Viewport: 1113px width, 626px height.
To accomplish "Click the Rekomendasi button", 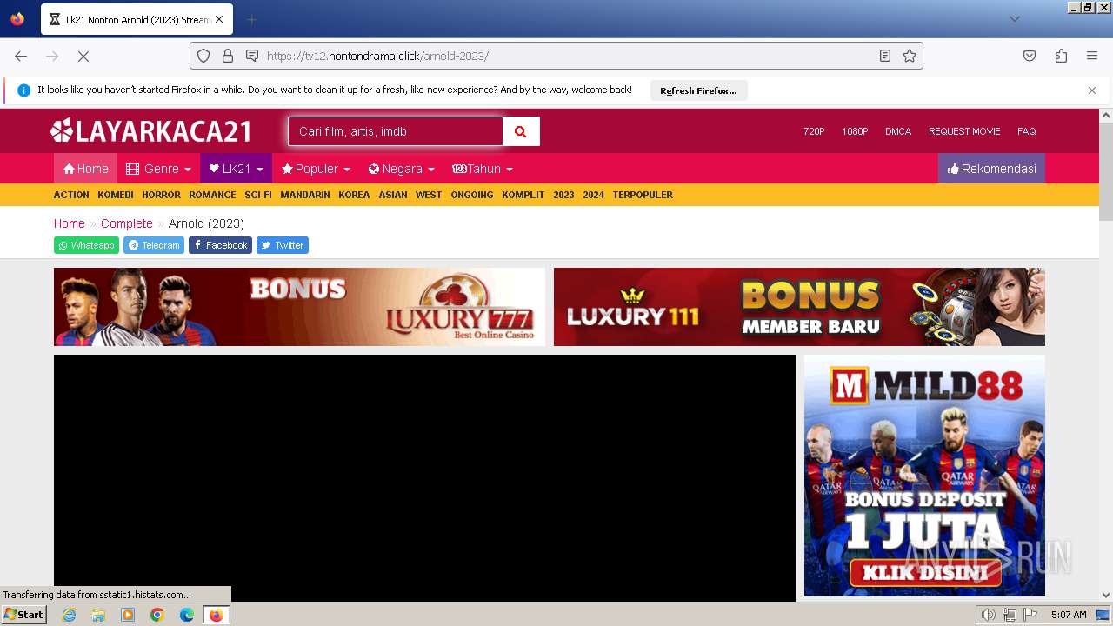I will [991, 169].
